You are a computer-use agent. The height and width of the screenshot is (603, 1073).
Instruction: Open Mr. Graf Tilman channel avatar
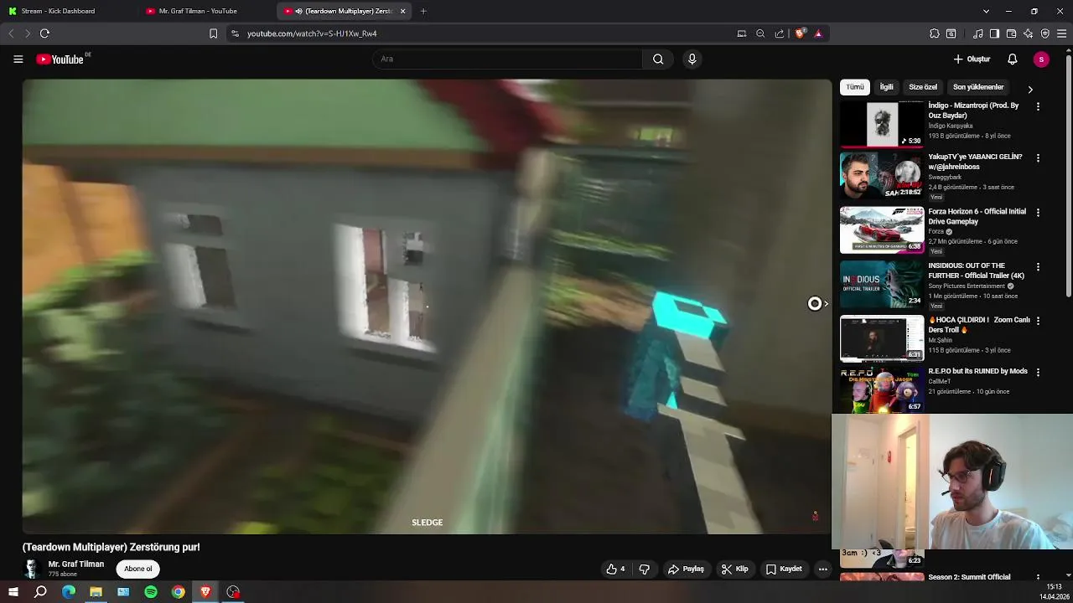[x=31, y=569]
